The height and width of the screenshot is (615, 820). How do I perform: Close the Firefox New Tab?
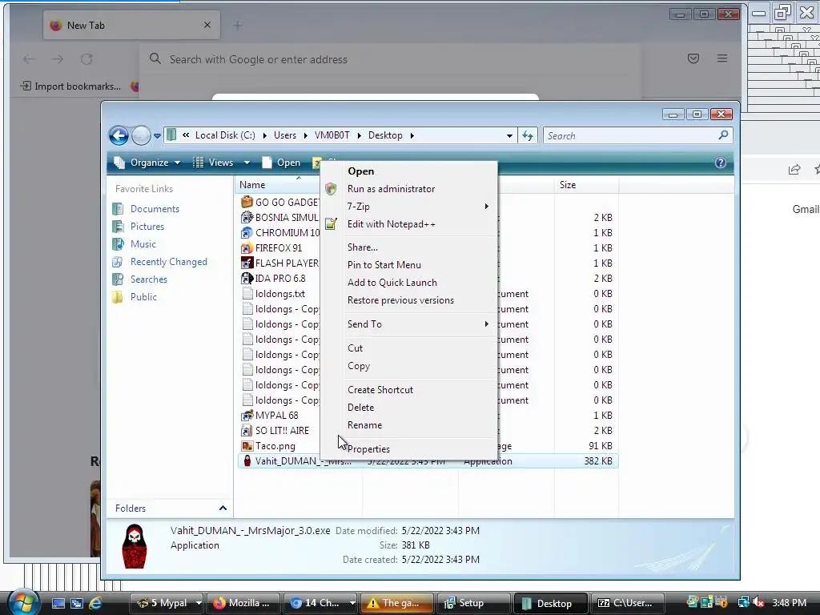tap(207, 25)
